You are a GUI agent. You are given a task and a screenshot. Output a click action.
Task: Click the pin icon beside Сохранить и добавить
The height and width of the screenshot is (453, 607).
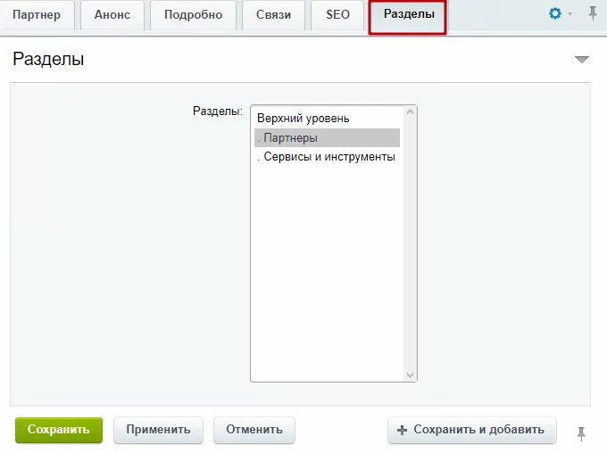(x=581, y=433)
